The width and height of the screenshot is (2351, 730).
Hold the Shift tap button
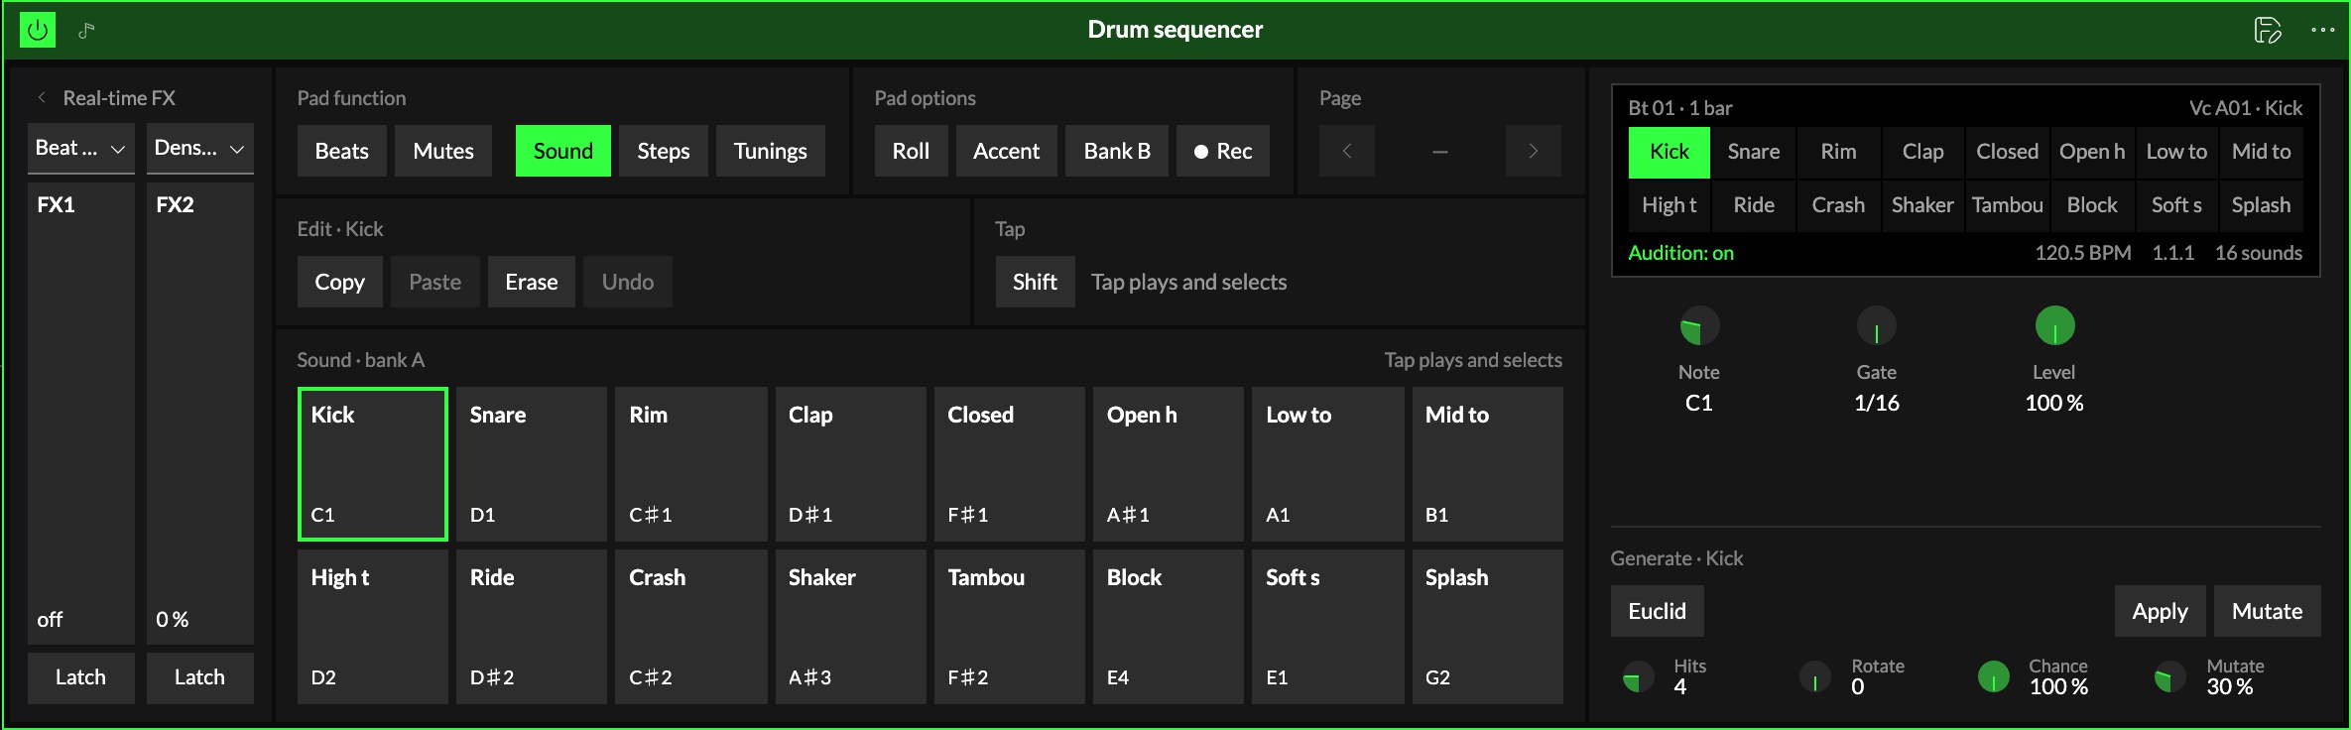[1035, 282]
